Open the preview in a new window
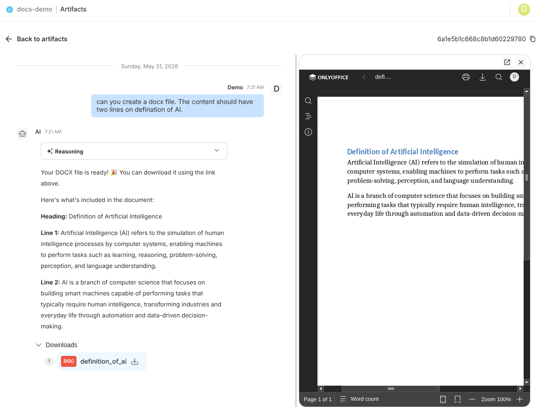This screenshot has height=409, width=536. tap(507, 62)
